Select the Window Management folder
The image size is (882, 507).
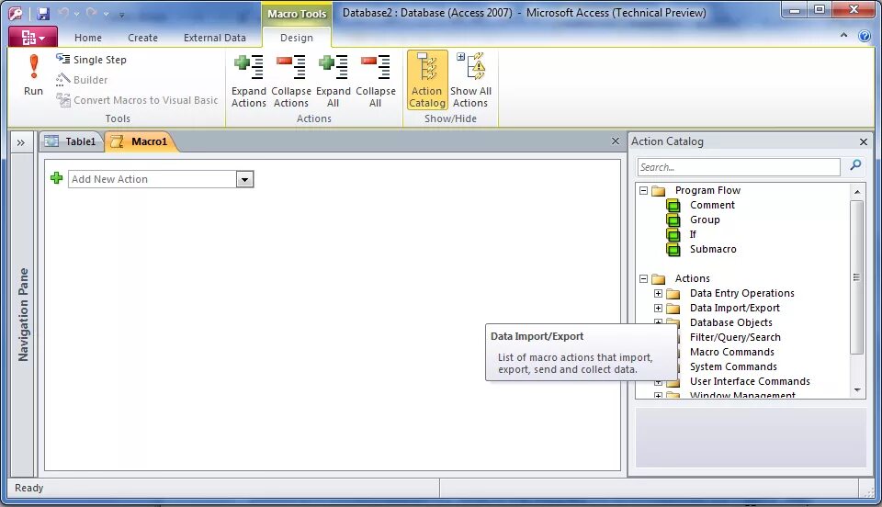(x=742, y=395)
